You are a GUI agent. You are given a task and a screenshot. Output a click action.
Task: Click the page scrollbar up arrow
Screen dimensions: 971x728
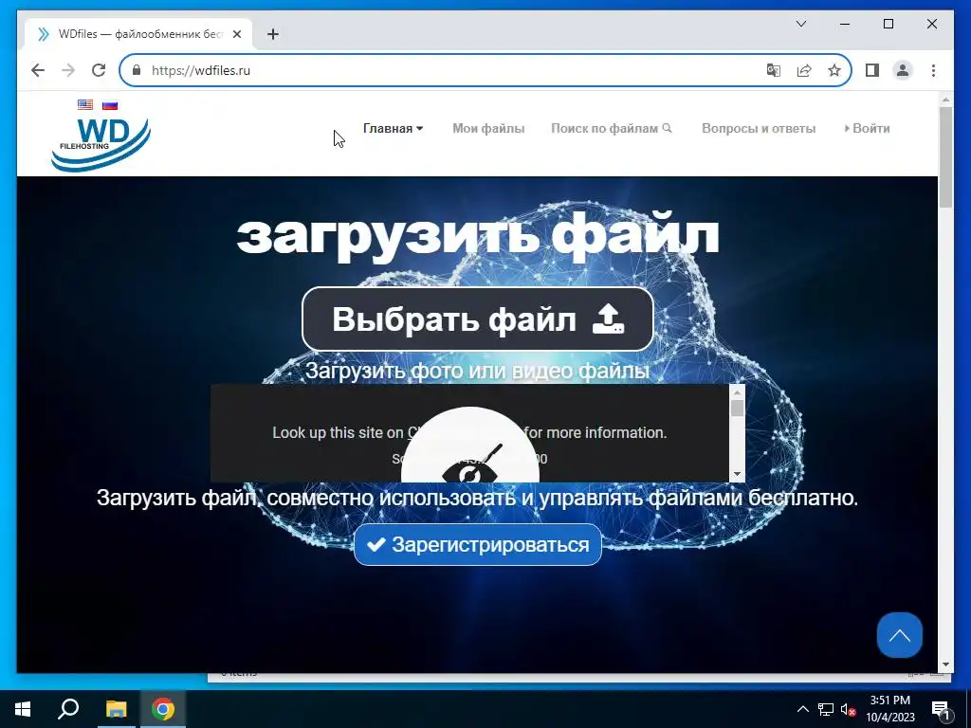[x=945, y=99]
